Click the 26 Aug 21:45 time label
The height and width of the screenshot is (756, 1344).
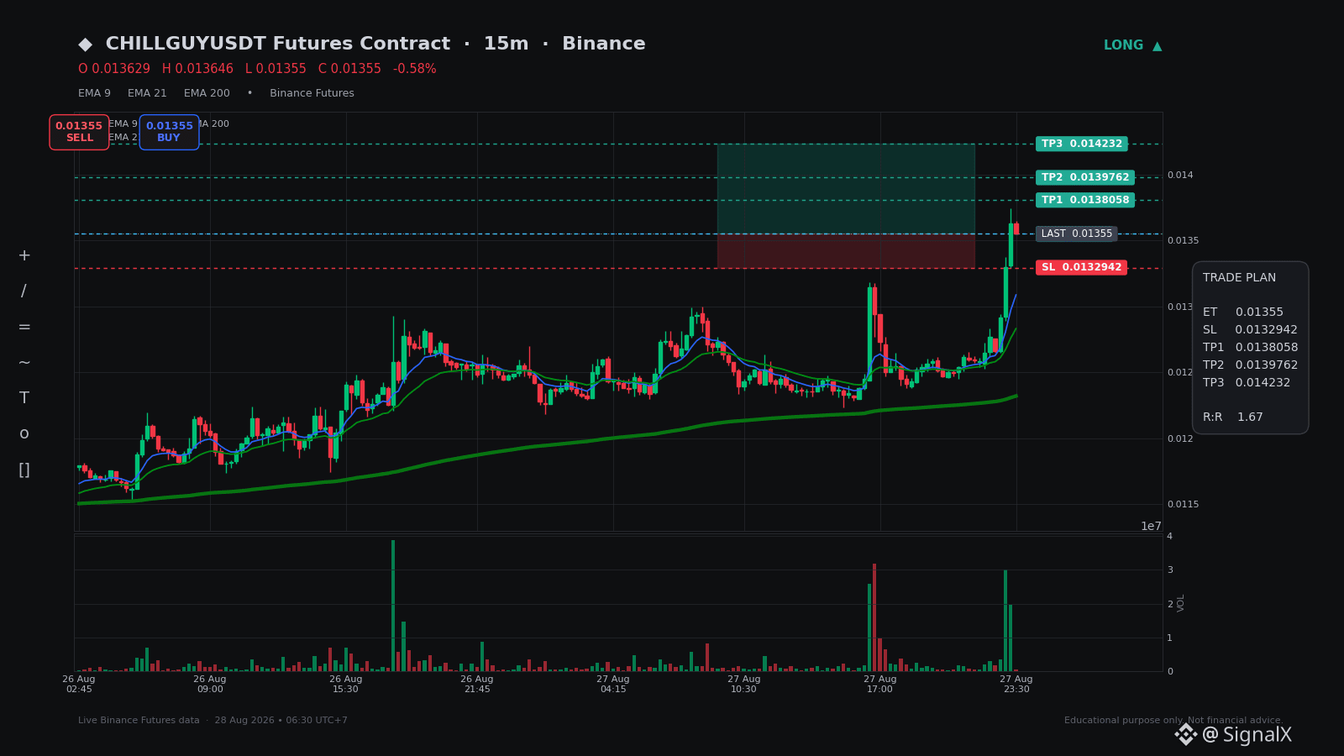click(477, 685)
